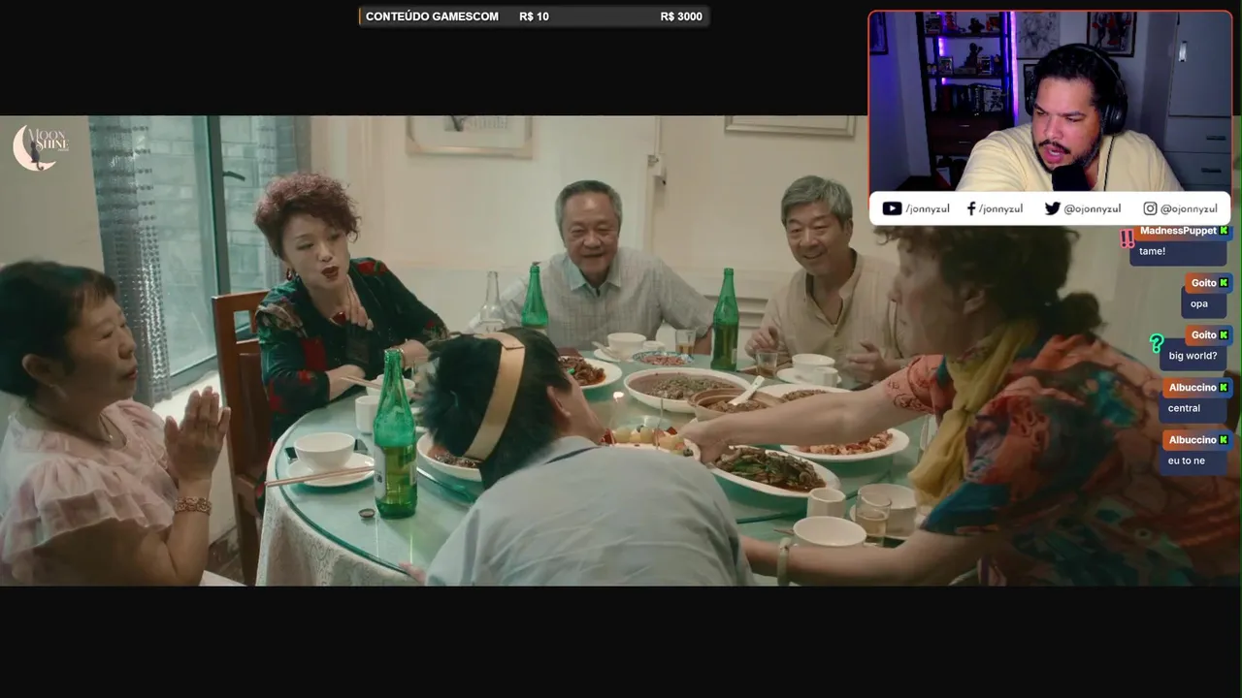Click the pink double exclamation icon
Image resolution: width=1242 pixels, height=698 pixels.
coord(1127,238)
